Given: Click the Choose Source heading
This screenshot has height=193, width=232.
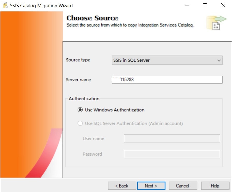Looking at the screenshot, I should click(x=92, y=18).
